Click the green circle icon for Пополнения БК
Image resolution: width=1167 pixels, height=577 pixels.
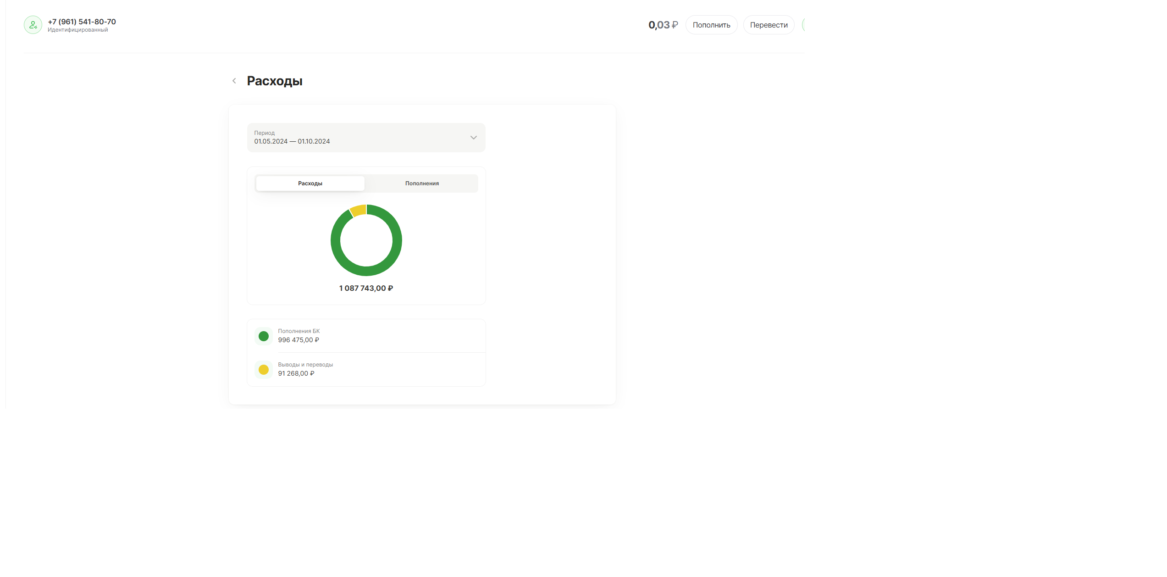coord(264,336)
